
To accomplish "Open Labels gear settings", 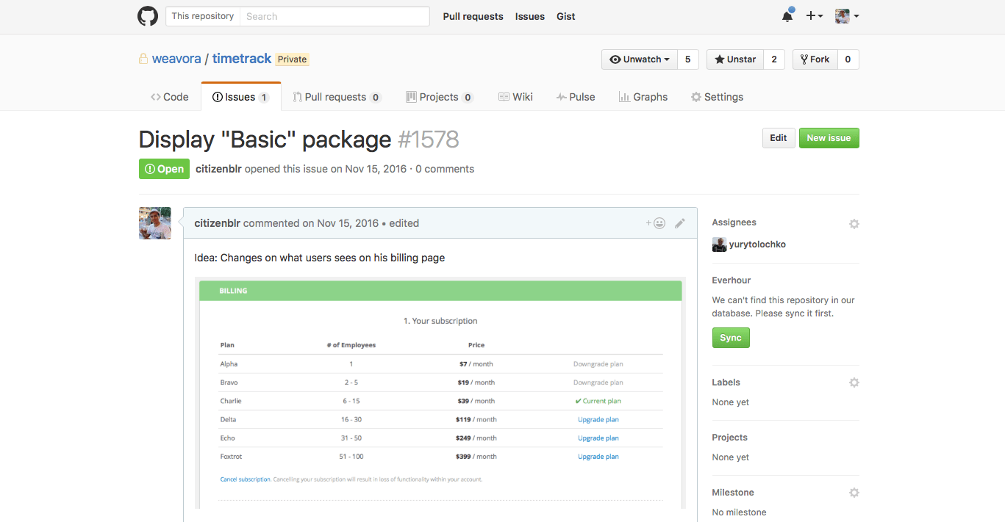I will click(x=854, y=383).
